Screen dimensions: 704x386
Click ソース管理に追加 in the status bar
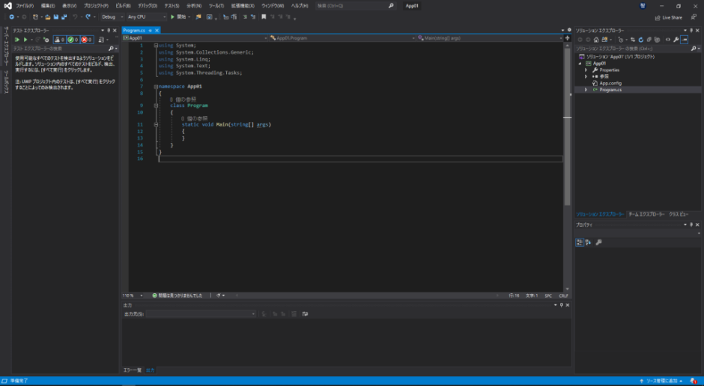(x=661, y=381)
